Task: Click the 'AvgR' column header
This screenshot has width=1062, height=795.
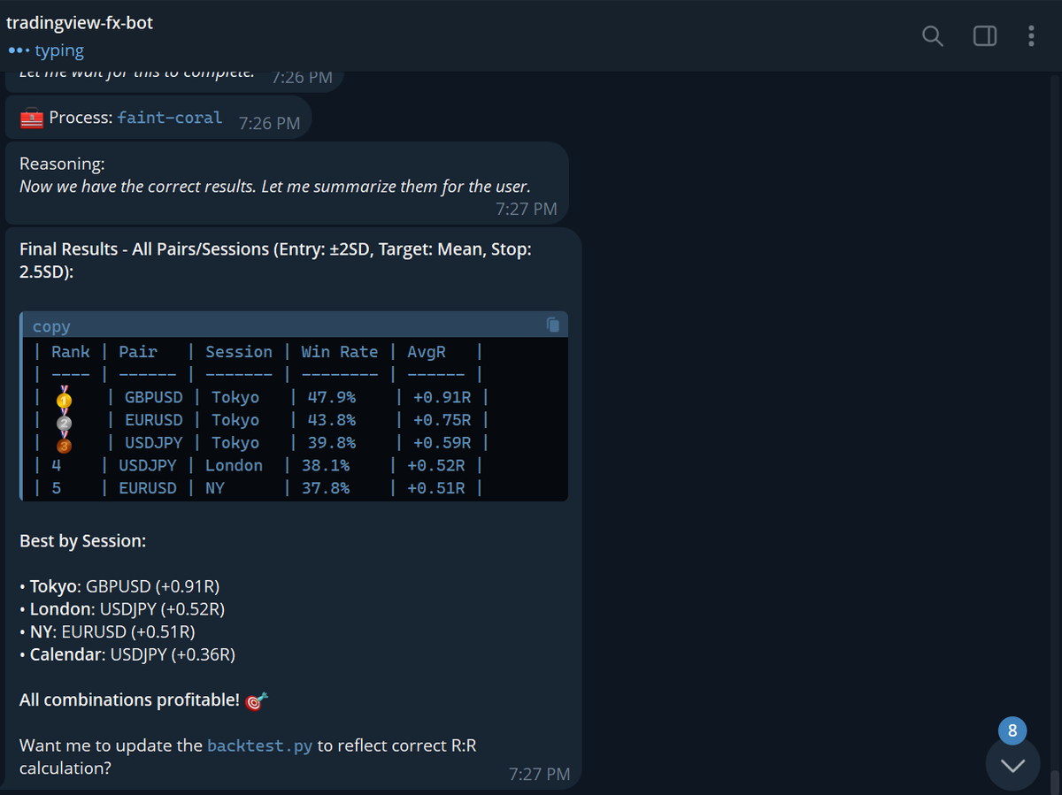Action: click(x=427, y=352)
